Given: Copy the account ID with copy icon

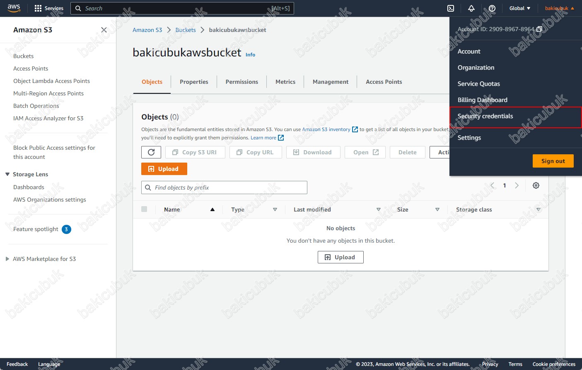Looking at the screenshot, I should [539, 29].
